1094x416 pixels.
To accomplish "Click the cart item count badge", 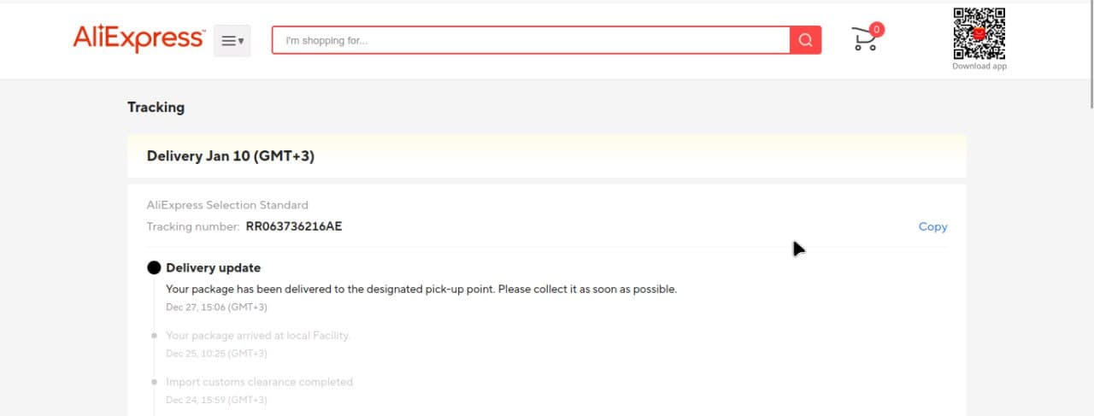I will pyautogui.click(x=877, y=29).
